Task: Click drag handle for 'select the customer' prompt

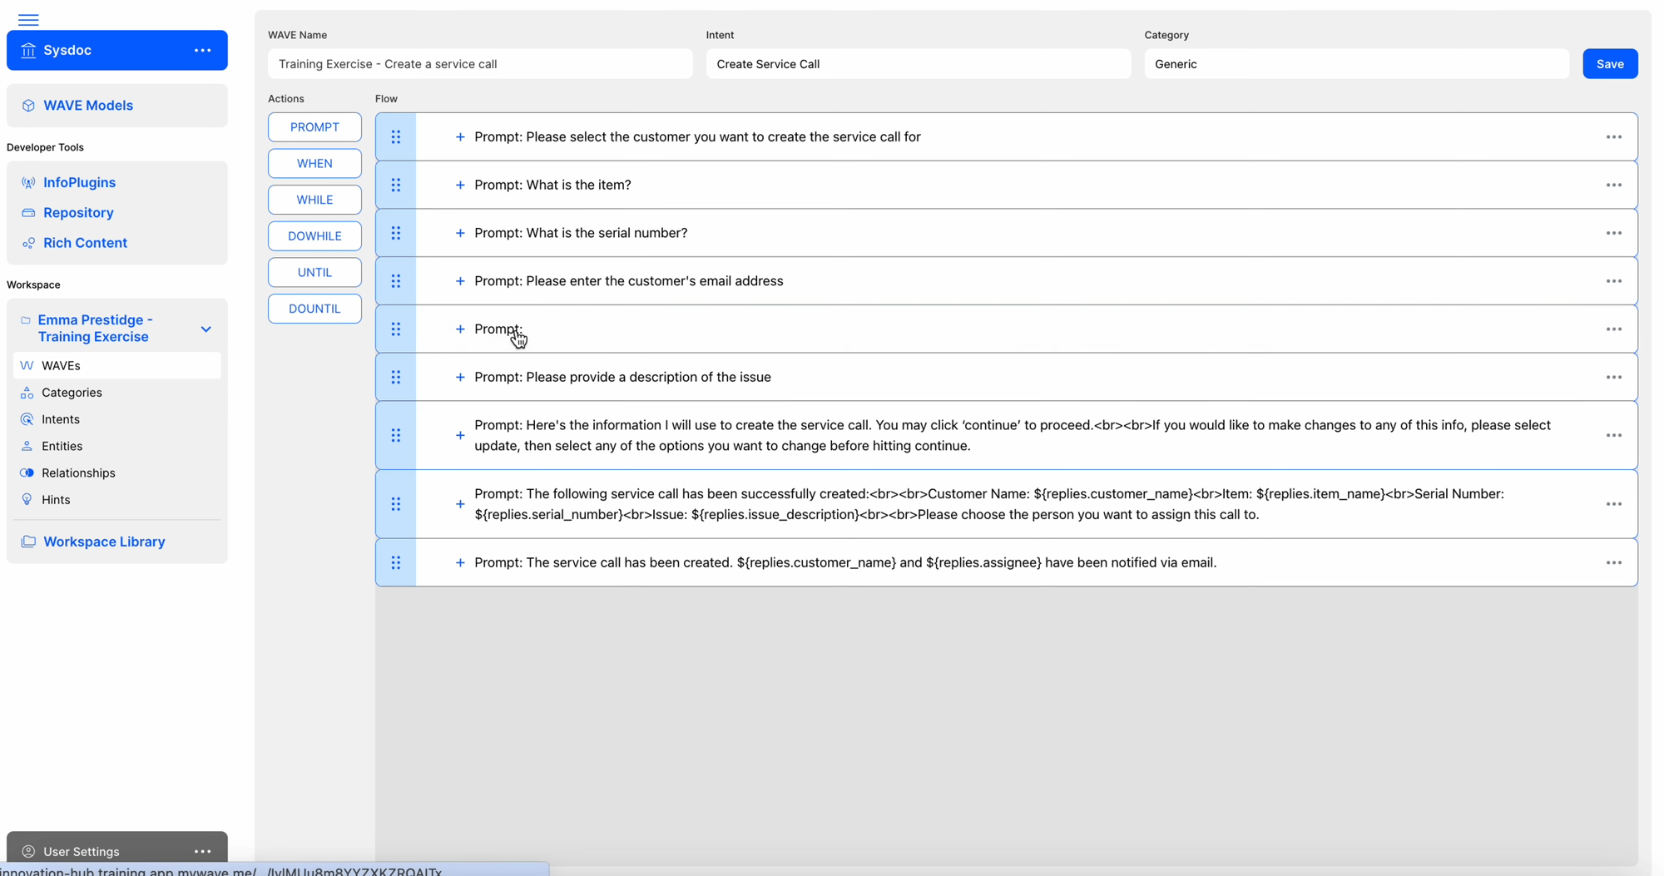Action: 396,136
